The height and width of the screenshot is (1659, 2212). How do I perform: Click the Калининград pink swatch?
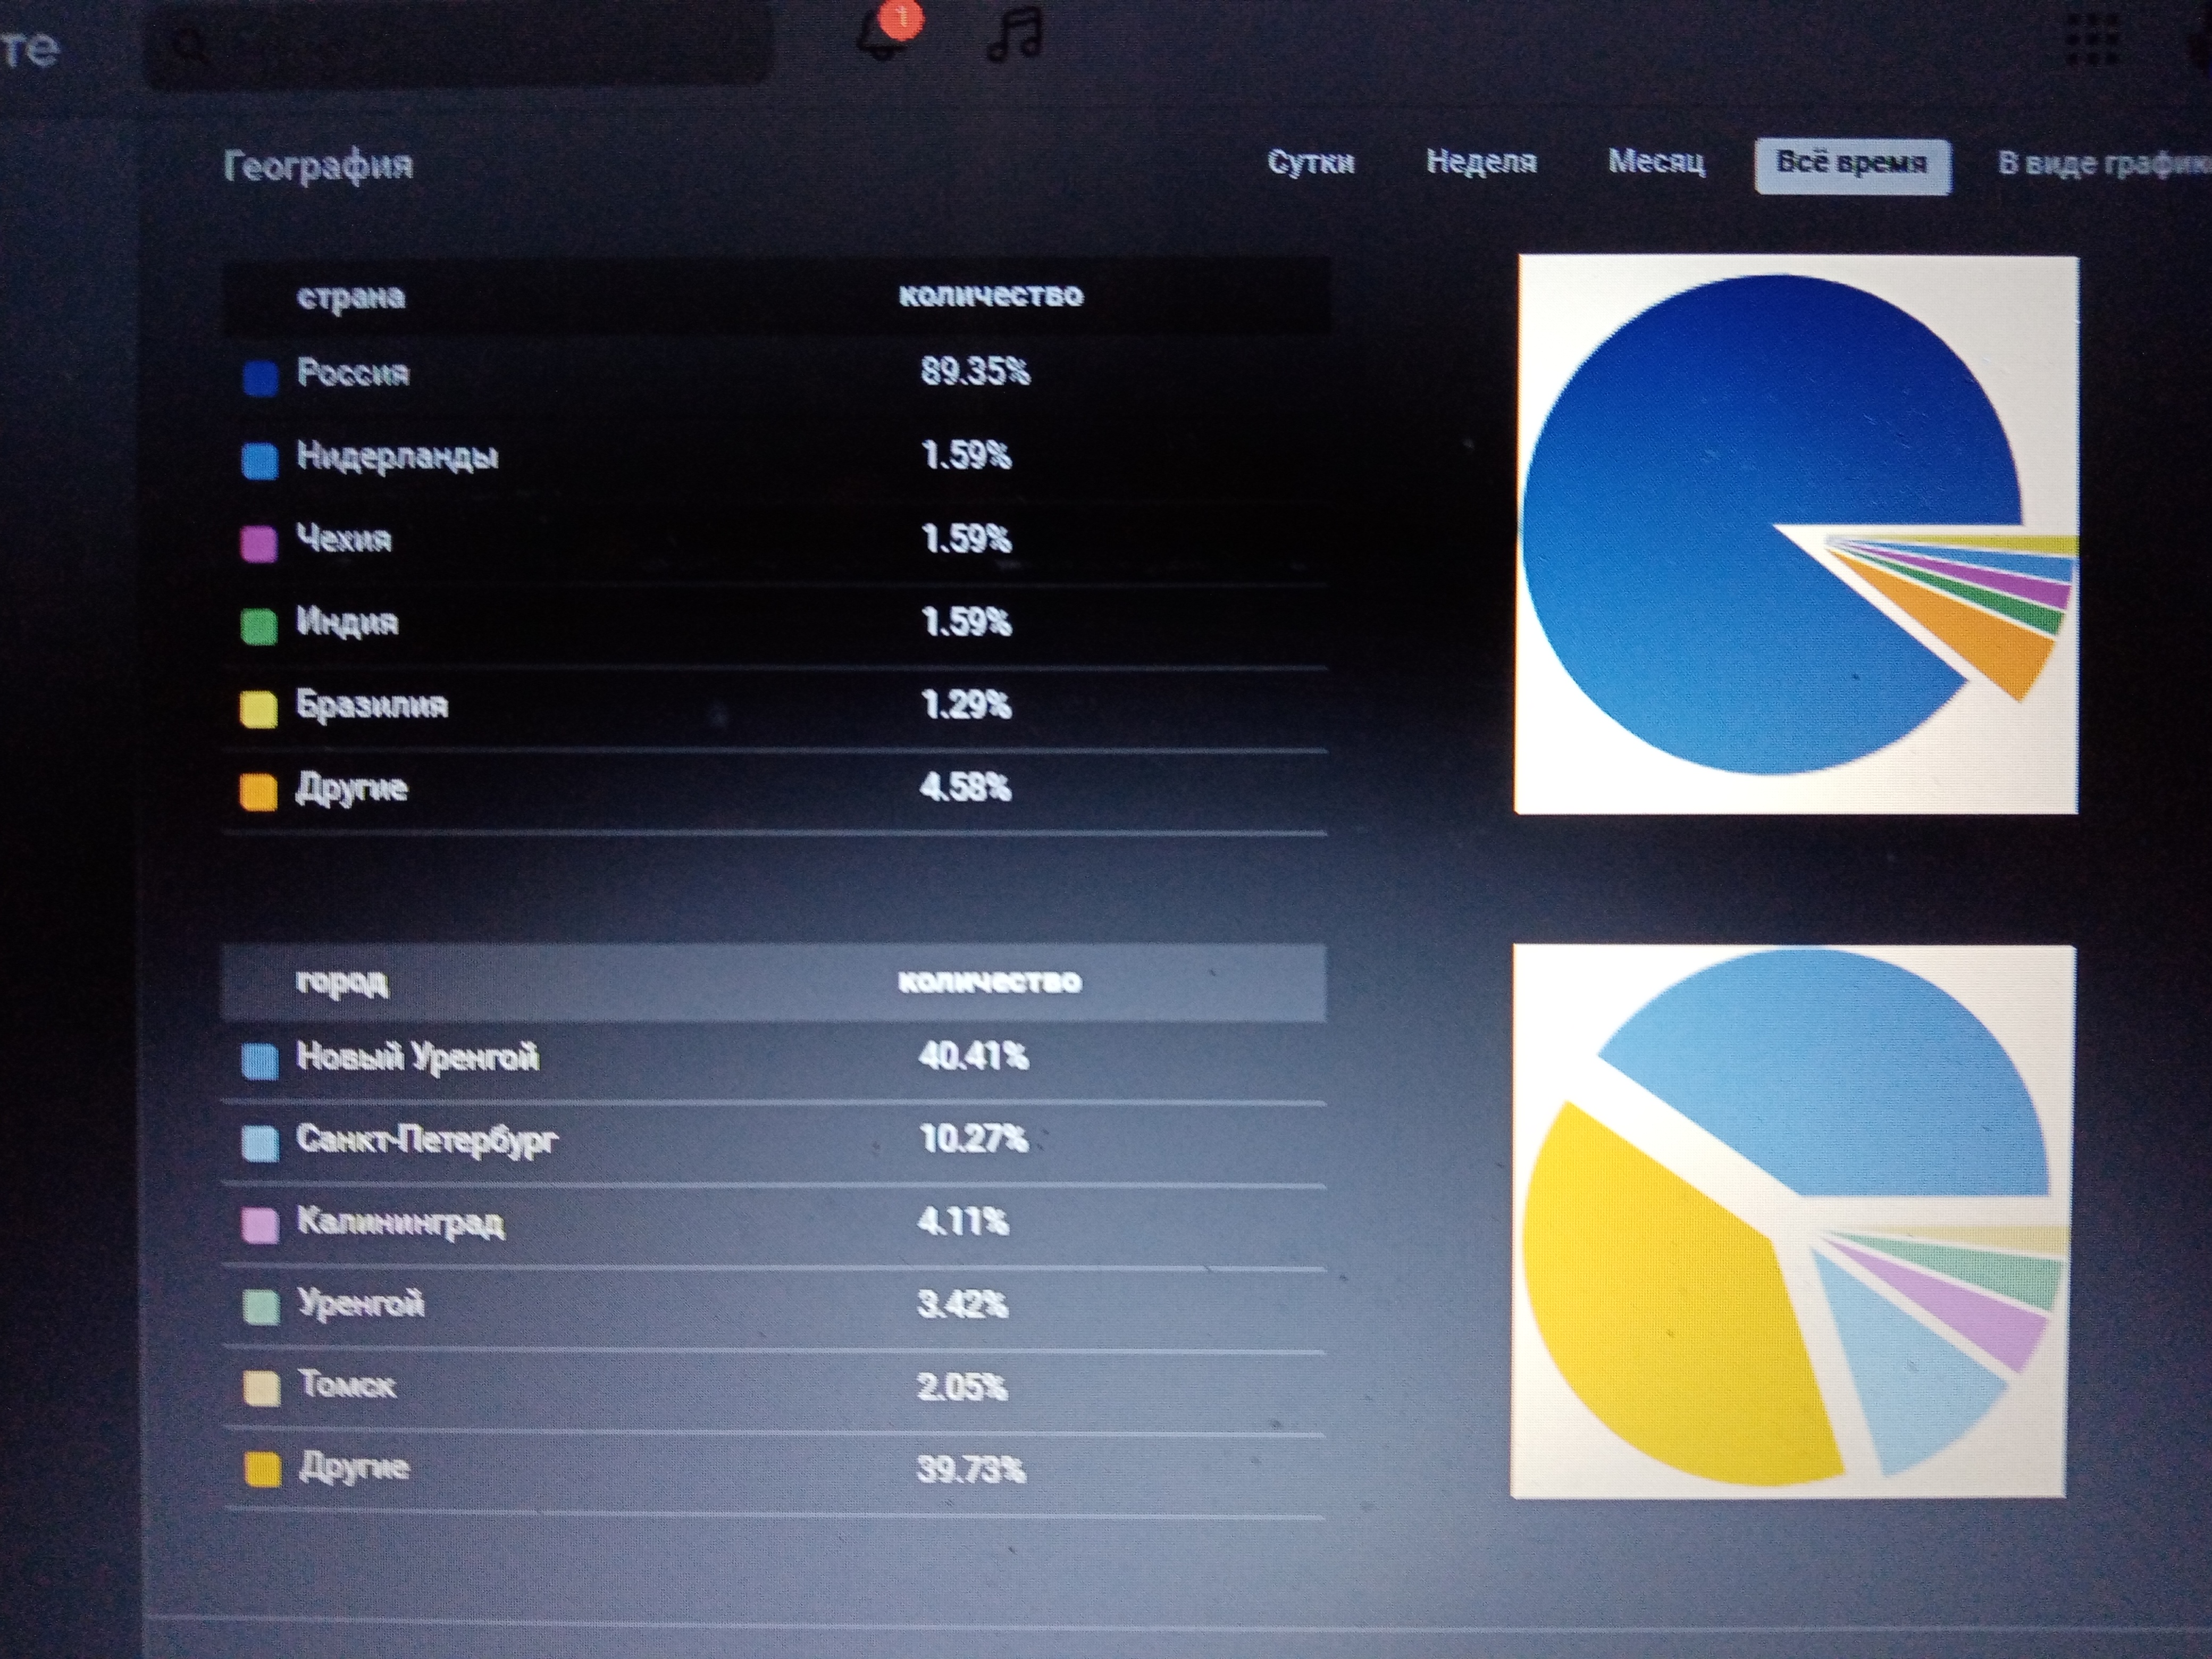(260, 1226)
